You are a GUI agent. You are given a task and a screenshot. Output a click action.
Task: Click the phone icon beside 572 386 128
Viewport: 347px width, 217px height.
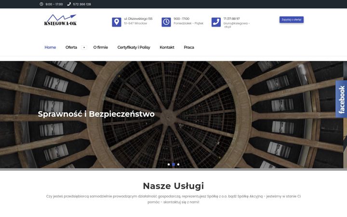(x=69, y=4)
